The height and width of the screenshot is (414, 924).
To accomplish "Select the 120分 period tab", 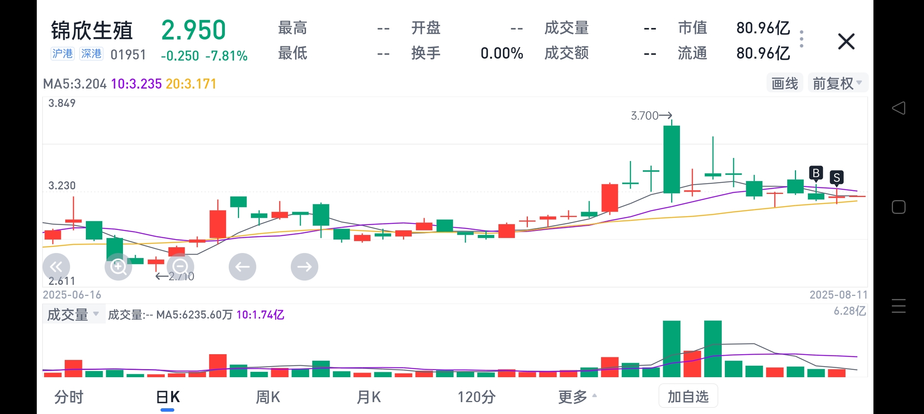I will tap(477, 397).
